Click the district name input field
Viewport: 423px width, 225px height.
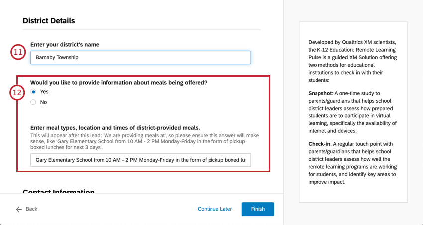pos(140,57)
